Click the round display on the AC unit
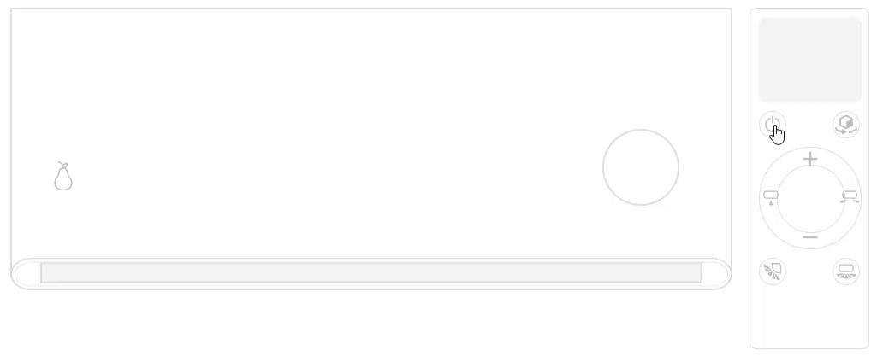 [641, 167]
